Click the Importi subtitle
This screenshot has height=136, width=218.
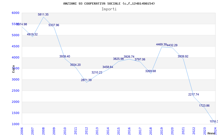(x=109, y=9)
